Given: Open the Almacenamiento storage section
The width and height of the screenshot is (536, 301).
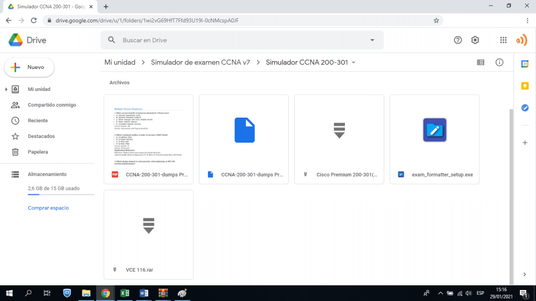Looking at the screenshot, I should 47,175.
